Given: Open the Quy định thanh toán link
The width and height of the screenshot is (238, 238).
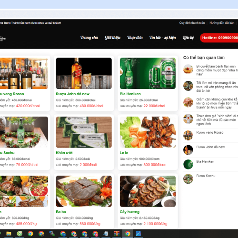Looking at the screenshot, I should click(192, 23).
